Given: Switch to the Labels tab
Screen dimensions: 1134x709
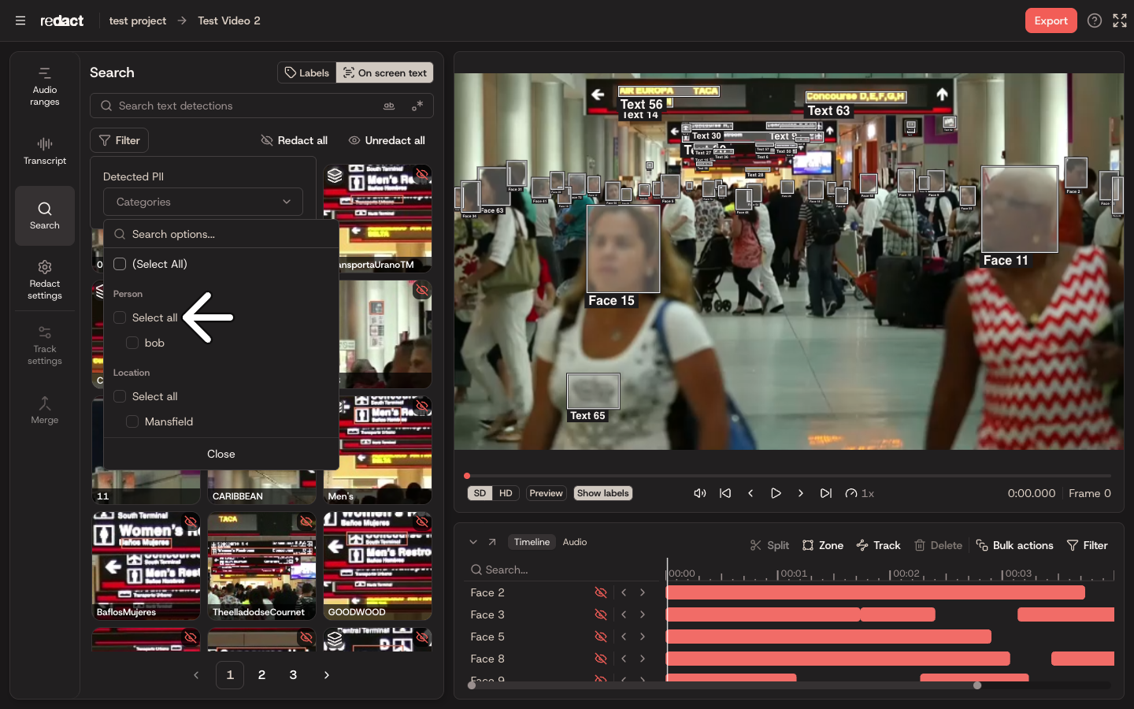Looking at the screenshot, I should point(307,72).
